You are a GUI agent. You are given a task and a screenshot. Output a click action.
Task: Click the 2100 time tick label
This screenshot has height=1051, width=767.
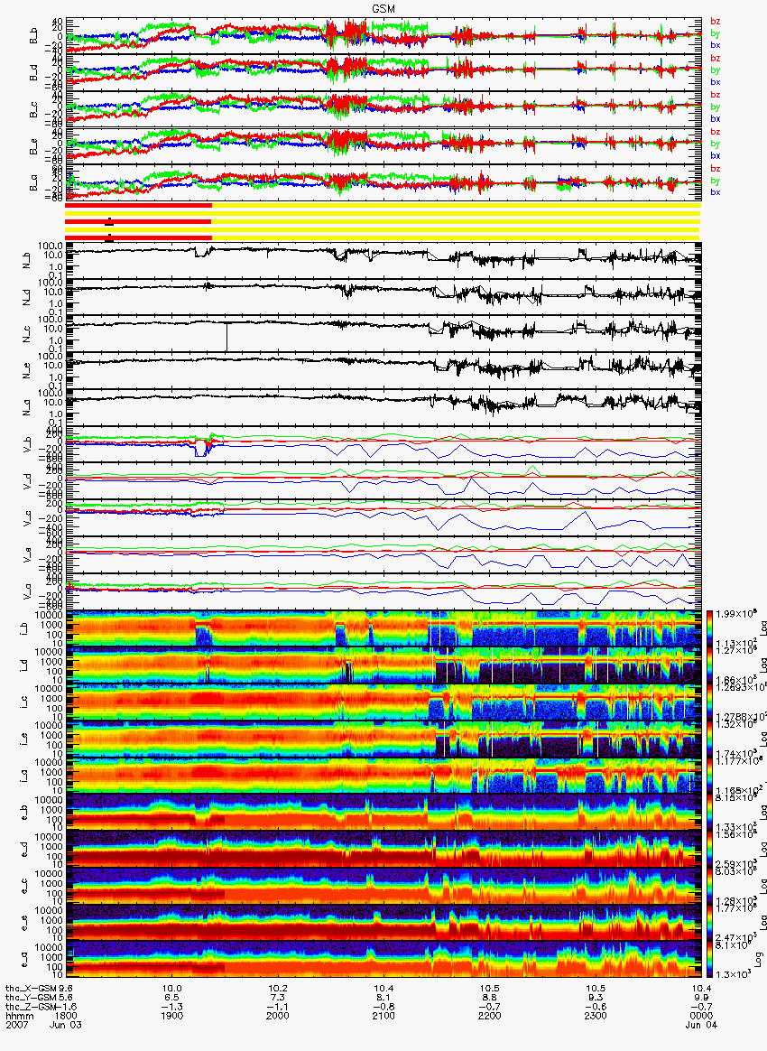tap(383, 1016)
